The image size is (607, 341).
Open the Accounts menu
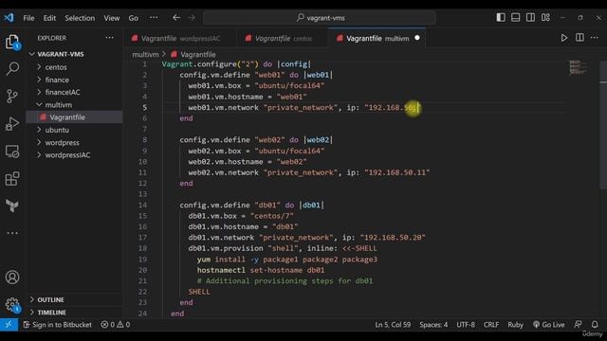tap(12, 278)
